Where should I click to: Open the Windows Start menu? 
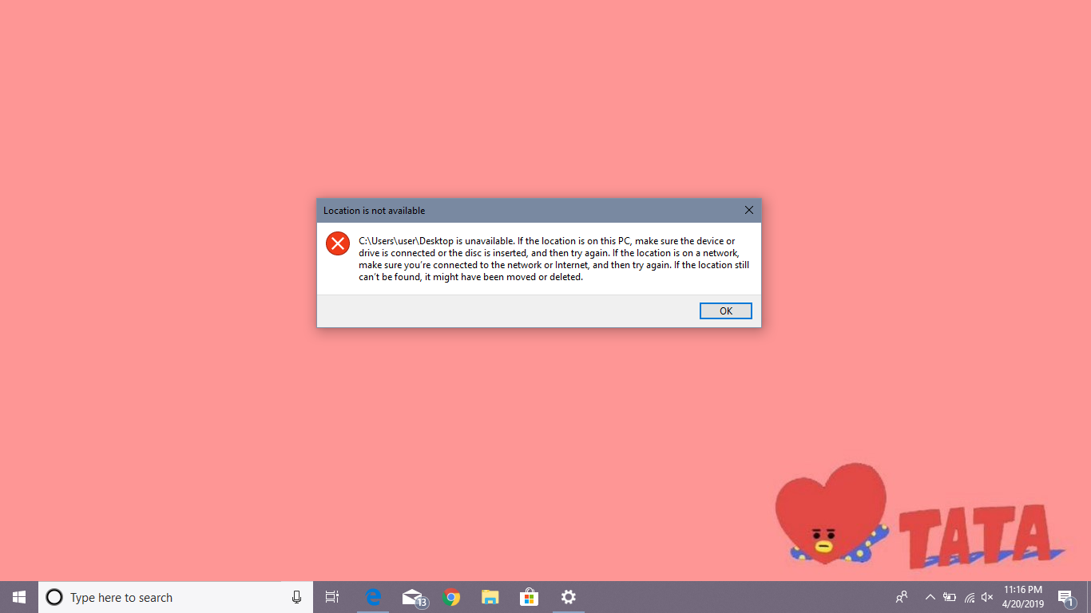(19, 597)
